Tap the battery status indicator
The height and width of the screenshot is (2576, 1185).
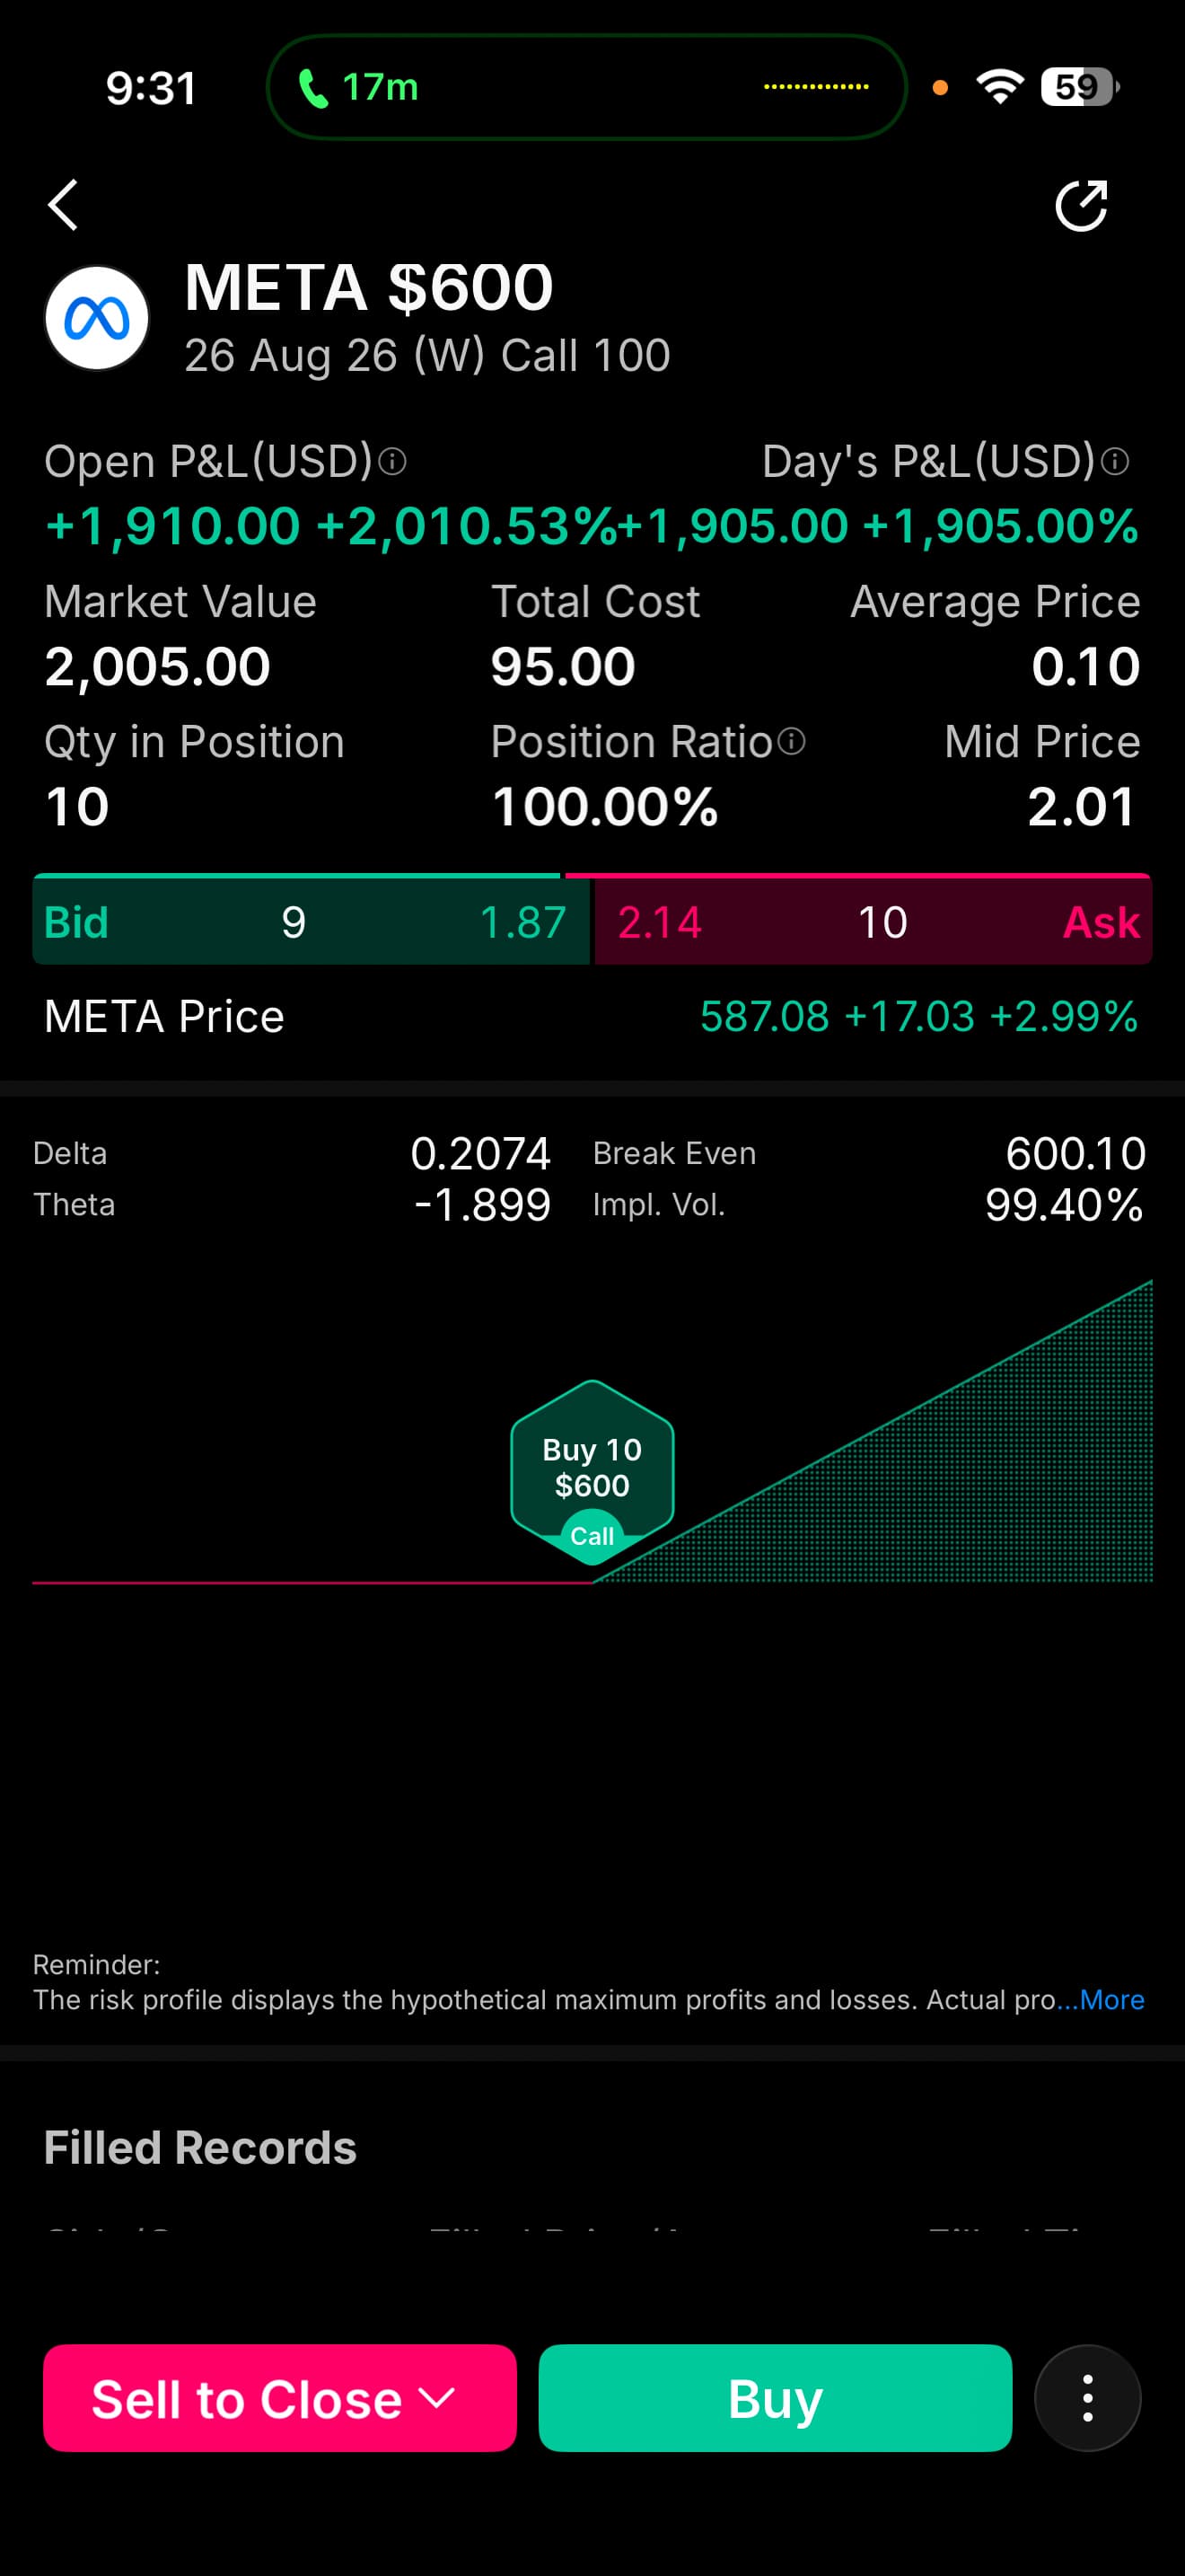click(x=1080, y=87)
